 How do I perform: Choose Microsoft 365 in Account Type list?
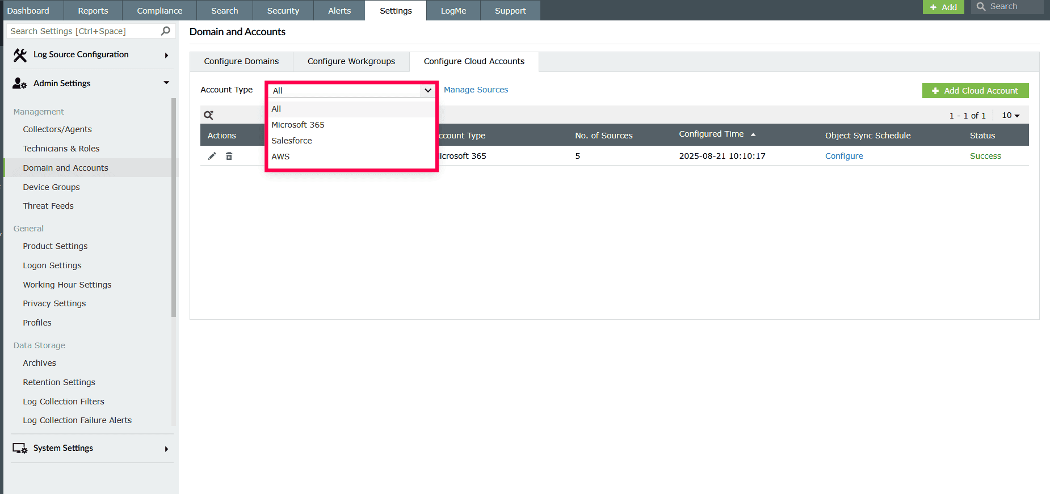351,125
